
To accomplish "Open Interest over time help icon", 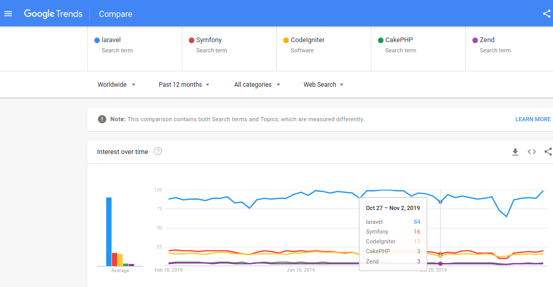I will pyautogui.click(x=158, y=151).
